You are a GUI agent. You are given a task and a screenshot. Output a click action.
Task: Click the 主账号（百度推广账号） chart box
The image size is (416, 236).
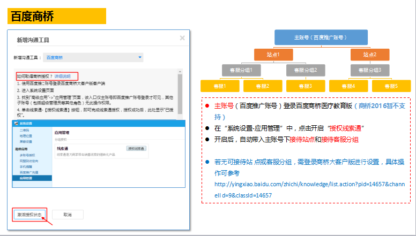click(x=321, y=37)
